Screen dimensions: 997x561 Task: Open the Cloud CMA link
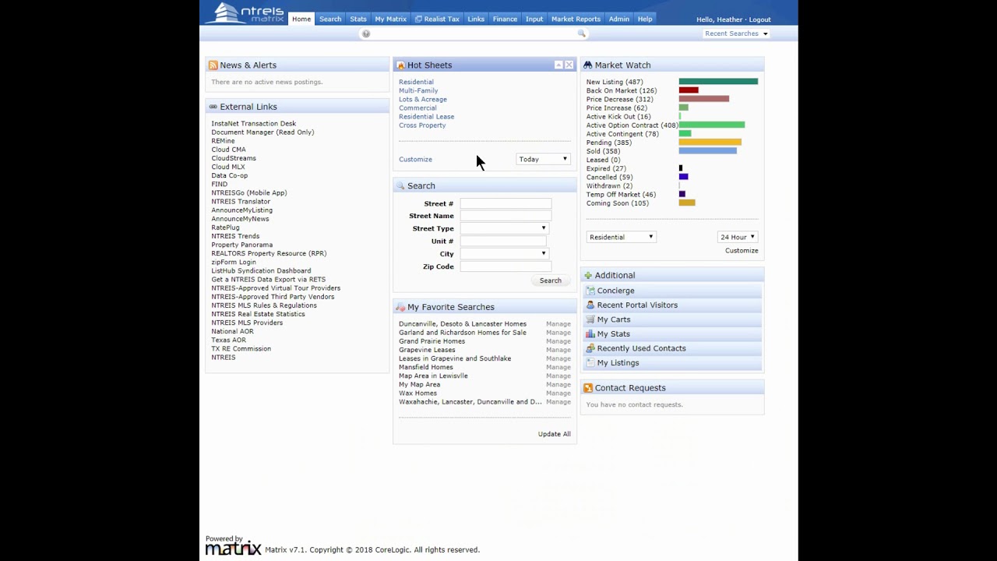coord(228,150)
